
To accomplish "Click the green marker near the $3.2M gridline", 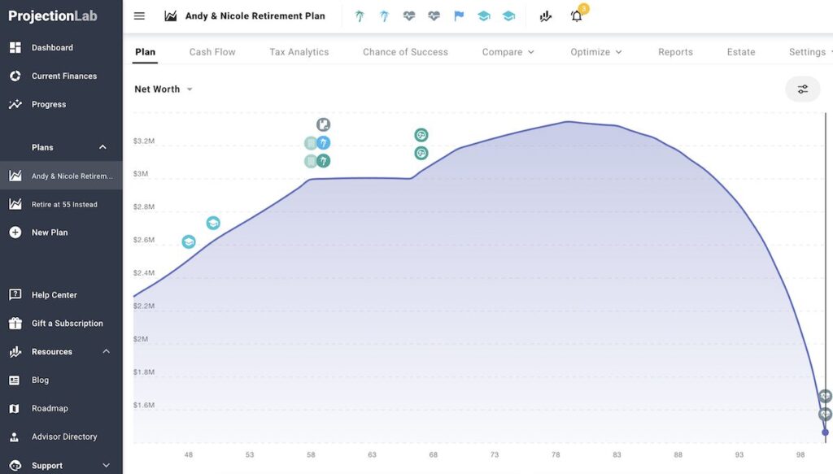I will [421, 135].
